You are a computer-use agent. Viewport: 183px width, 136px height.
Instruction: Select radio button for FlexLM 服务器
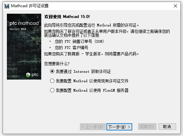pos(52,90)
